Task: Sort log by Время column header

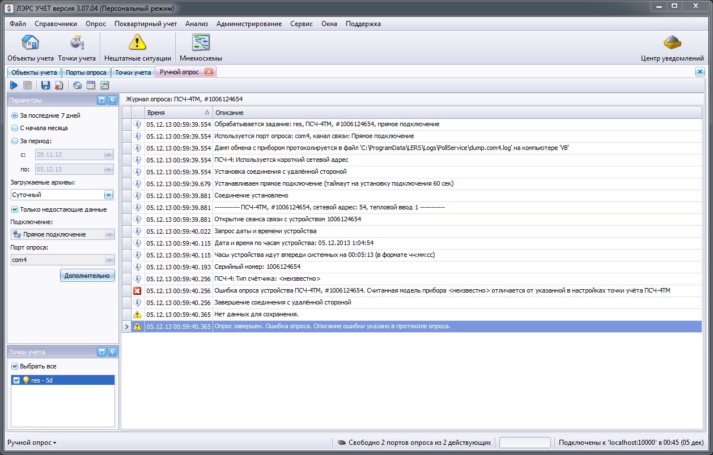Action: [x=178, y=113]
